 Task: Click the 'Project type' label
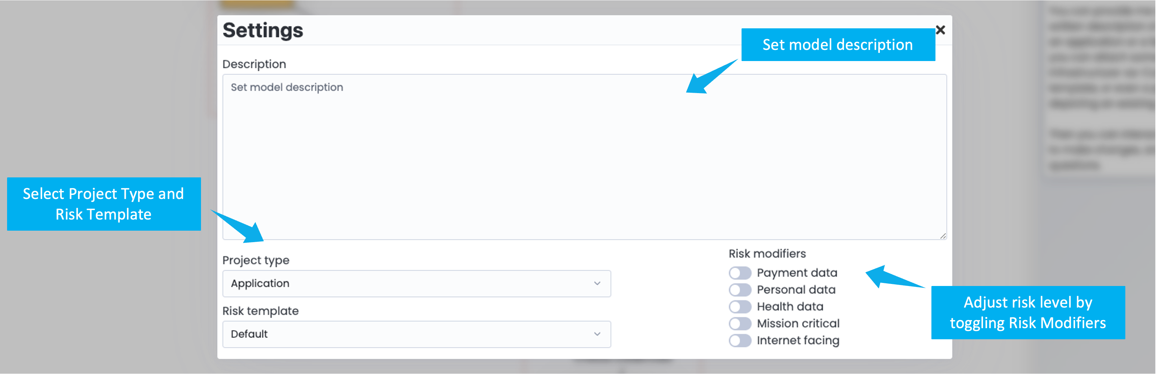click(256, 260)
